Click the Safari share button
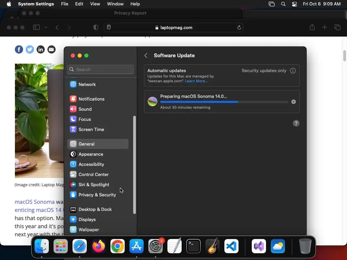Viewport: 347px width, 260px height. click(312, 27)
